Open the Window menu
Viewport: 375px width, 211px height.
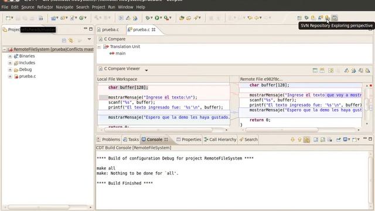[x=125, y=7]
